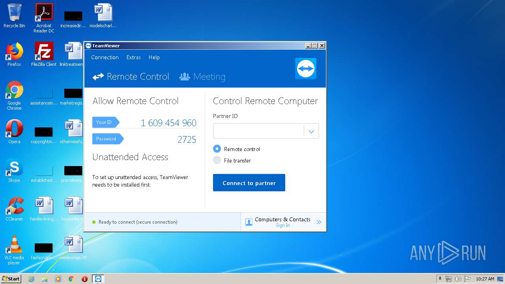Click the network tray icon
Screen dimensions: 505x284
point(448,279)
